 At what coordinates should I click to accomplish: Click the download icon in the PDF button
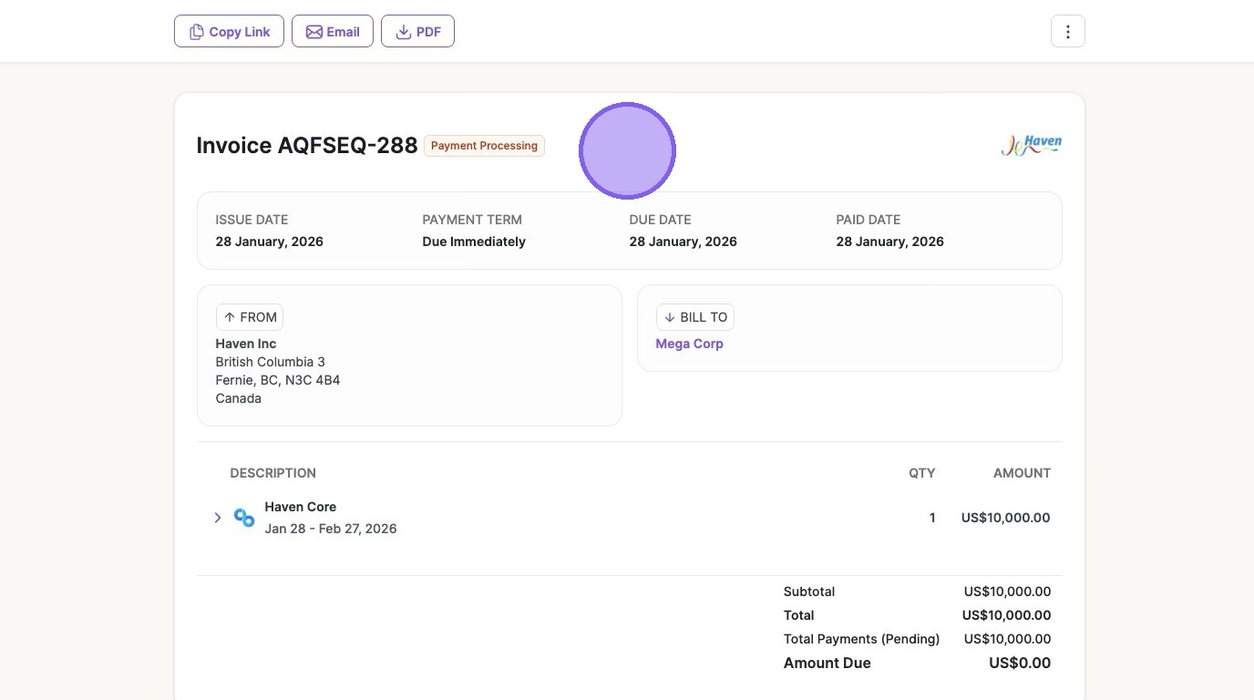(403, 32)
